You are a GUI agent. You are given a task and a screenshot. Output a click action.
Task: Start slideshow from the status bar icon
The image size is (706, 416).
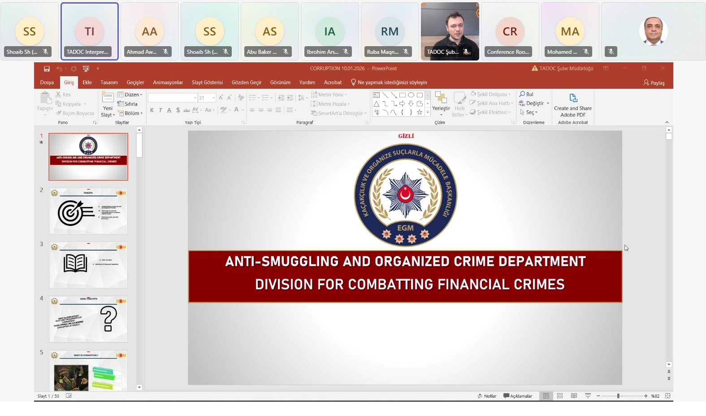(x=588, y=396)
